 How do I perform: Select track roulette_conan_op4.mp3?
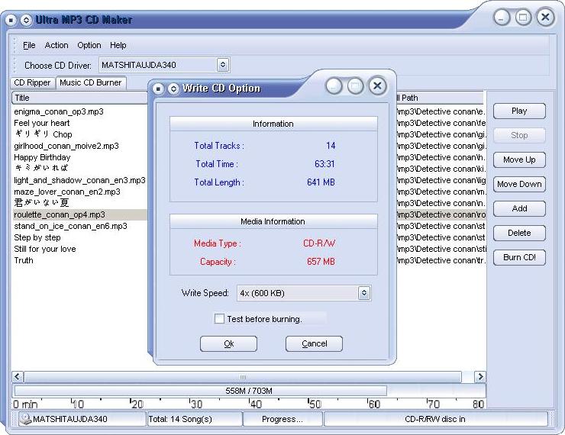click(x=60, y=214)
